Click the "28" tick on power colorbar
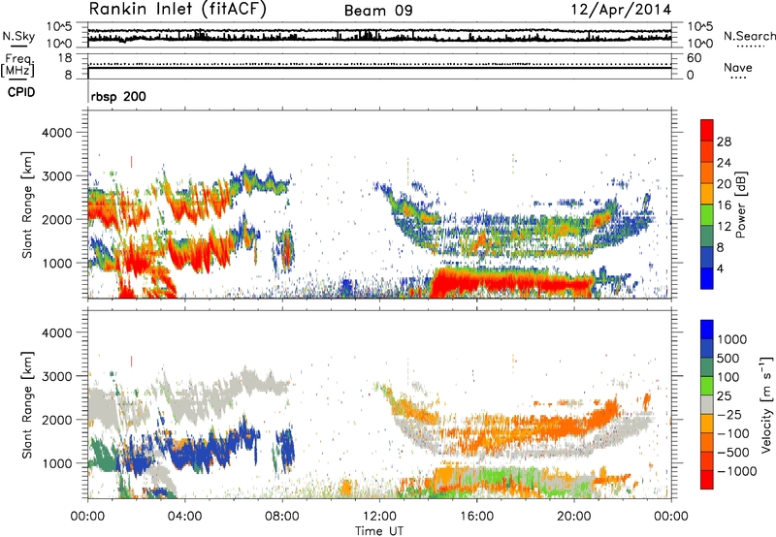Screen dimensions: 776x537 click(724, 142)
